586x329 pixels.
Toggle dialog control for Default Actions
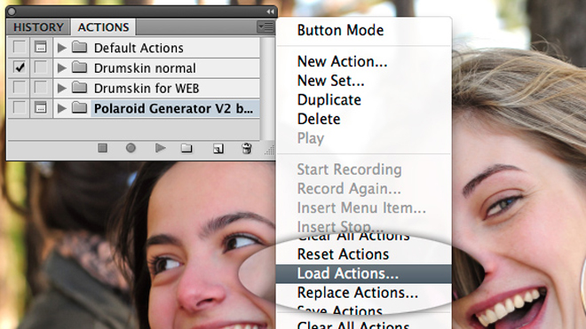41,47
